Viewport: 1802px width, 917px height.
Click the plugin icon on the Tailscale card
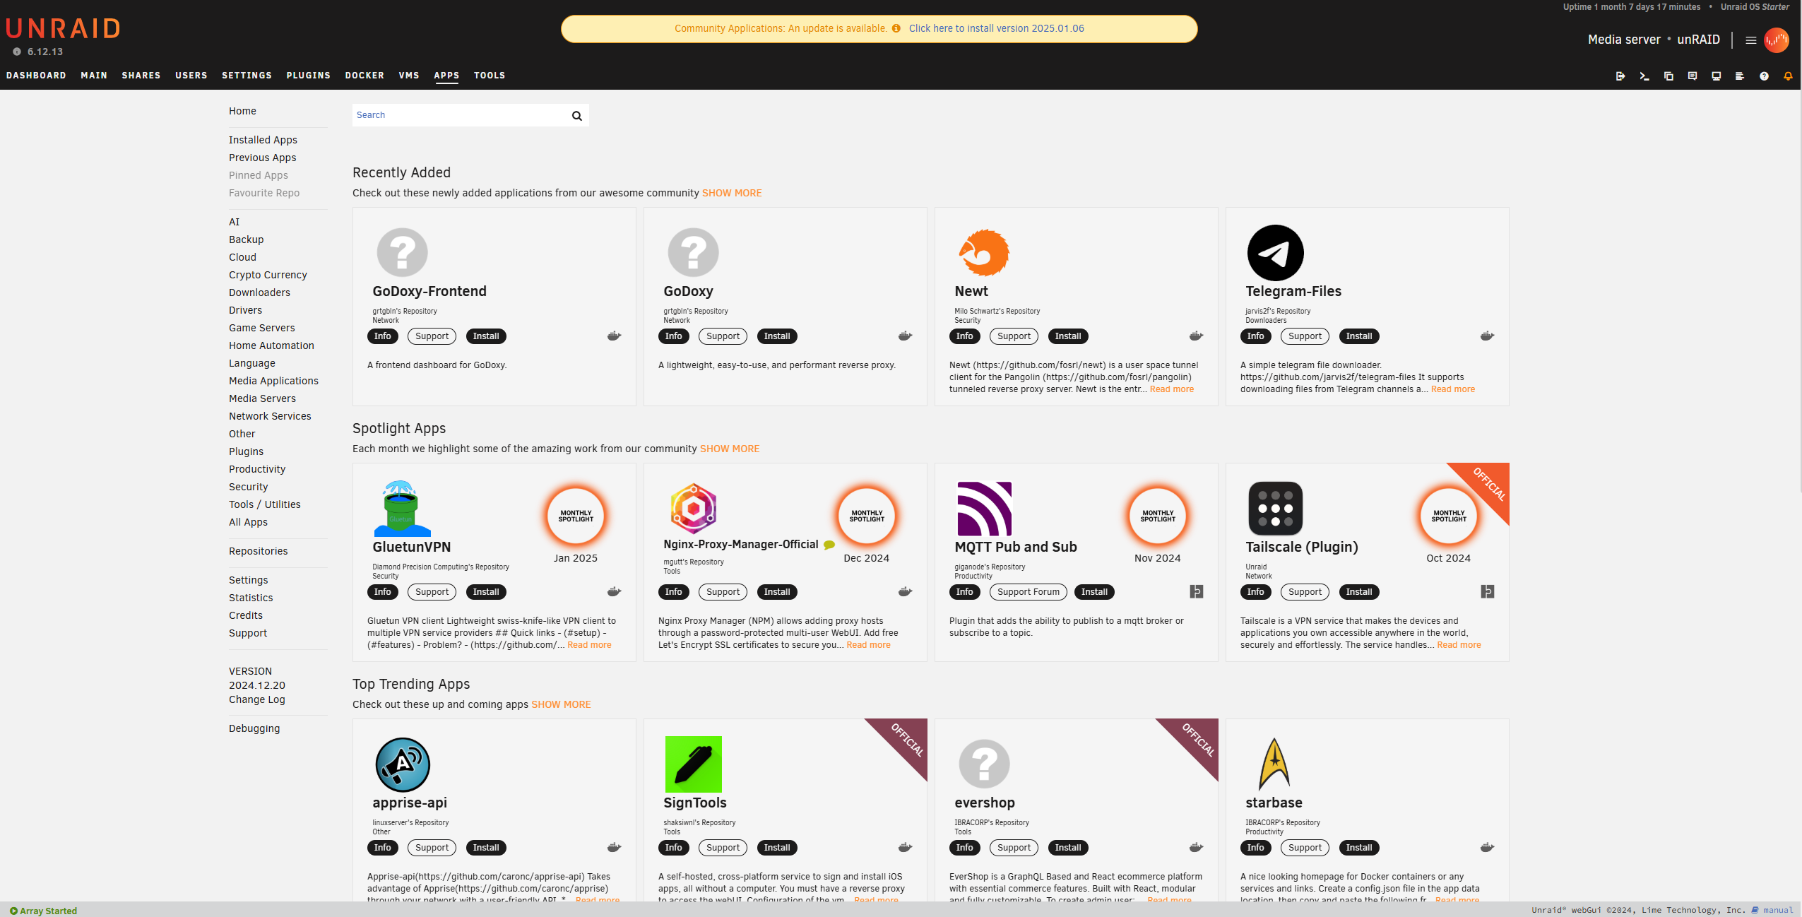coord(1488,592)
